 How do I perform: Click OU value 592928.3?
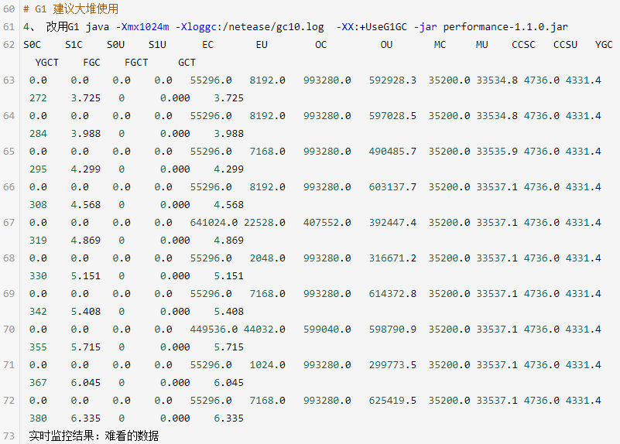tap(392, 80)
